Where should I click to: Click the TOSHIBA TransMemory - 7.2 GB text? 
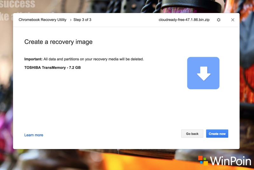(52, 68)
